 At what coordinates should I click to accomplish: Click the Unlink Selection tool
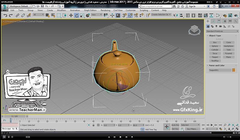point(23,16)
